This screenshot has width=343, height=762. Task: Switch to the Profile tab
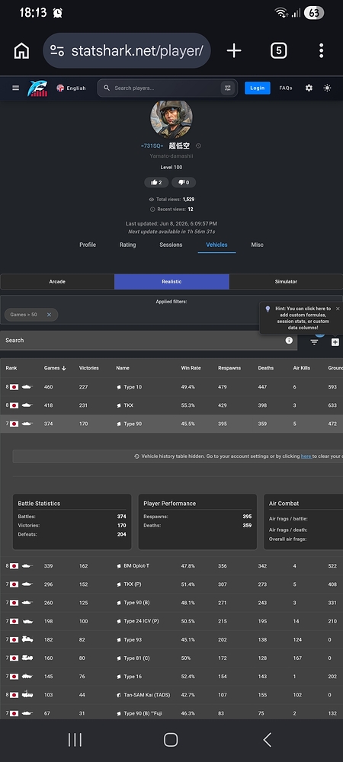click(x=88, y=245)
